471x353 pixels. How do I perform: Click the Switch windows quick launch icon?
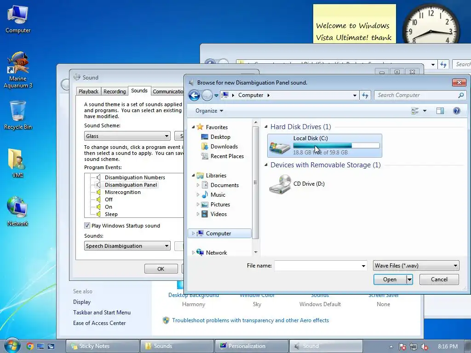point(51,346)
